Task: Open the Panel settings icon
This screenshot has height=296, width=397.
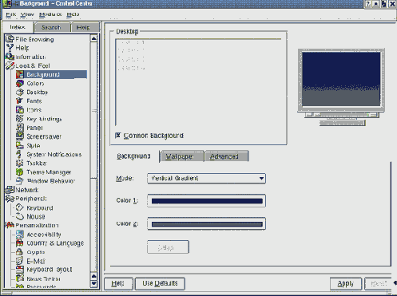Action: [x=20, y=128]
